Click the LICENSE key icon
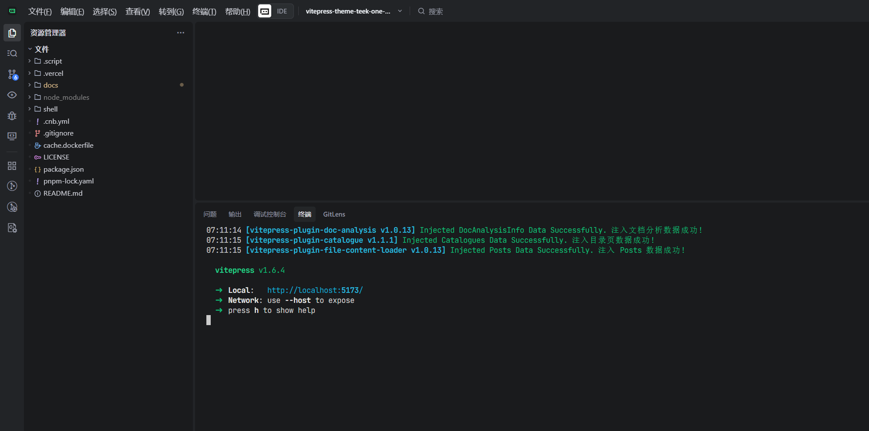 (x=37, y=157)
